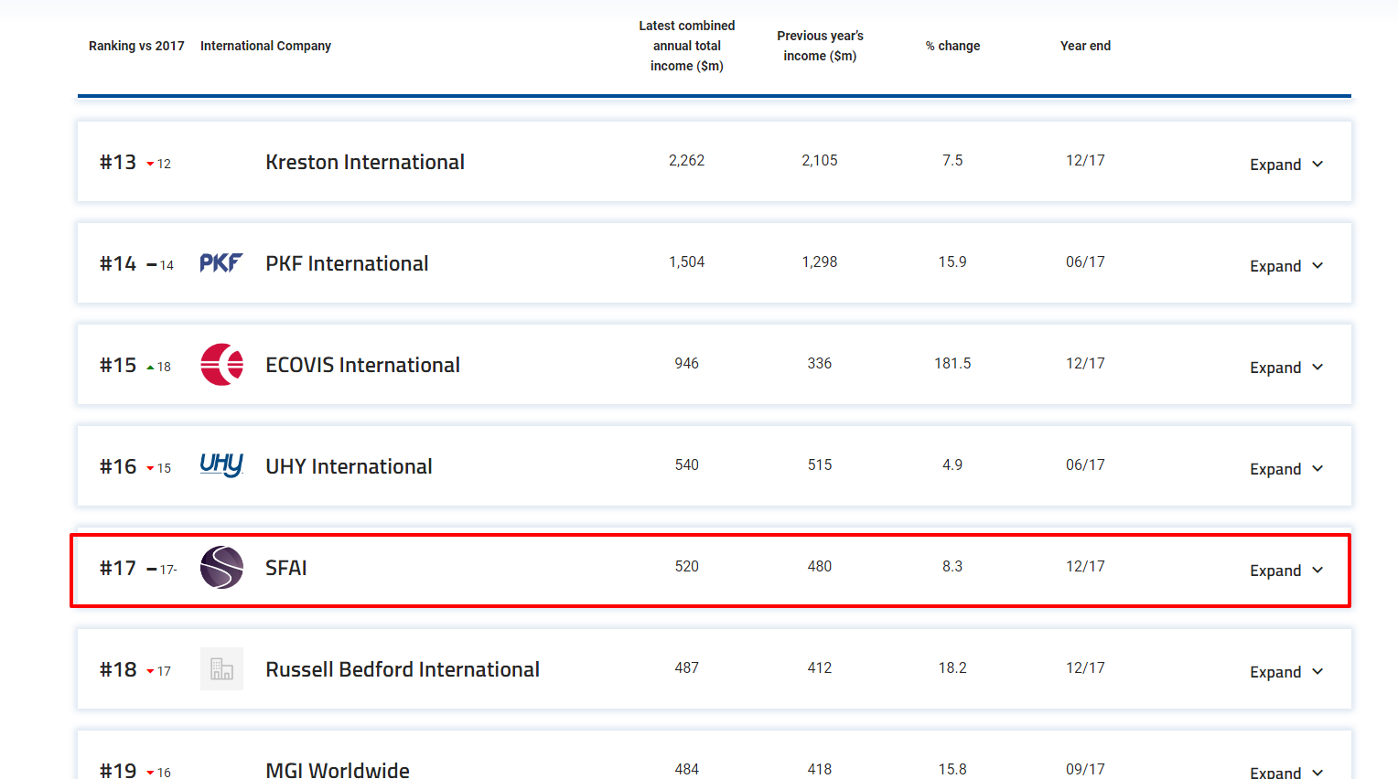Viewport: 1398px width, 779px height.
Task: Open the ECOVIS International company name
Action: coord(362,365)
